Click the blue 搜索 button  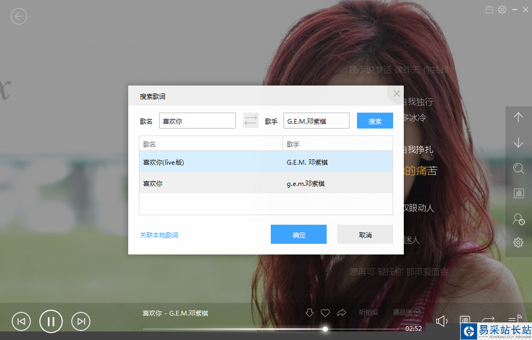[x=375, y=121]
